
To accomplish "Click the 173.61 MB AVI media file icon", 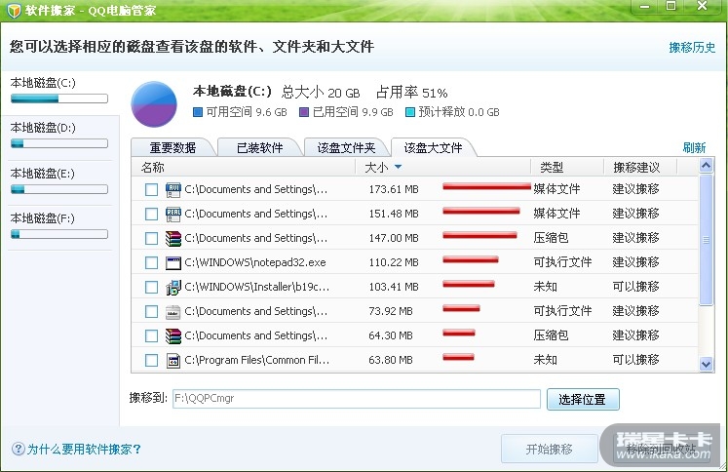I will tap(173, 189).
